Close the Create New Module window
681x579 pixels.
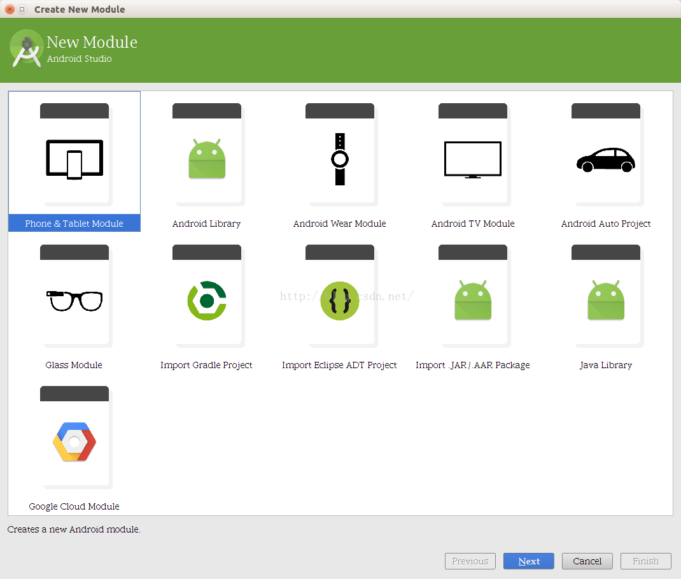[x=10, y=9]
